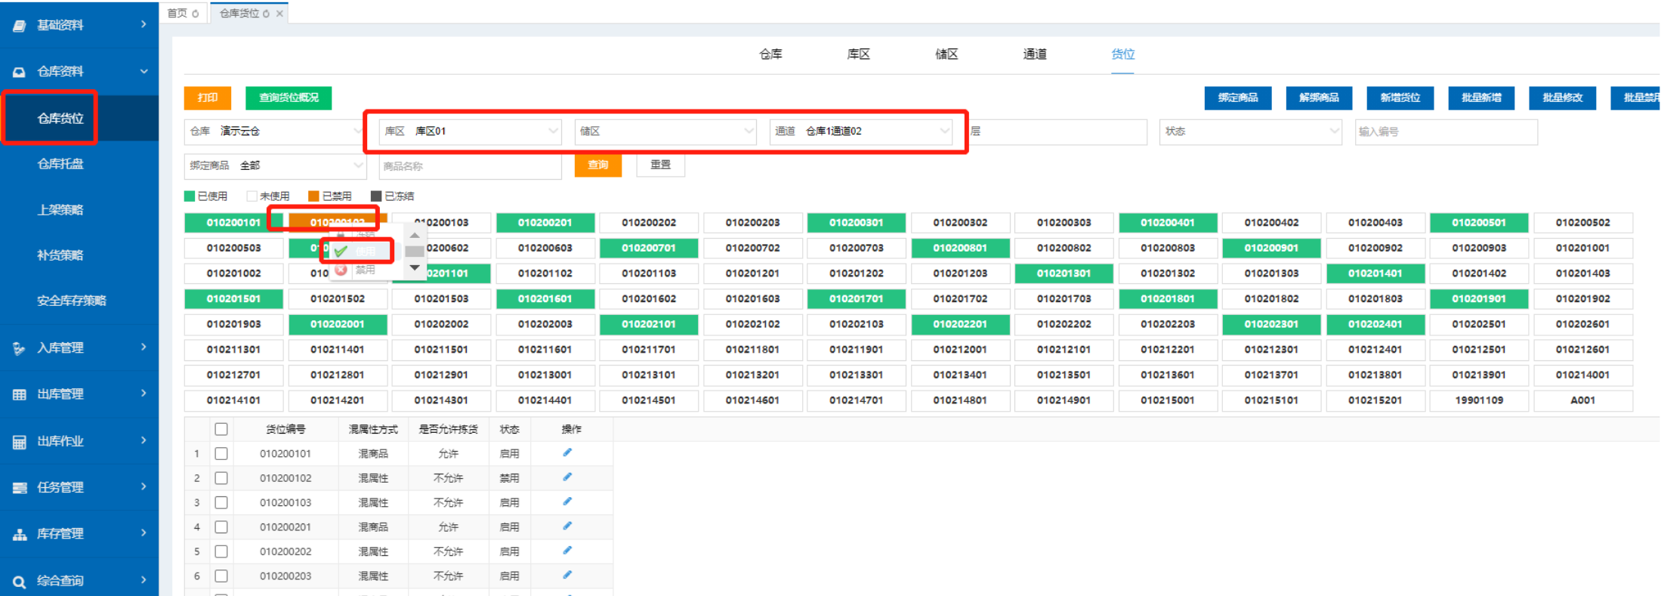Viewport: 1661px width, 596px height.
Task: Click the 仓库资料 sidebar icon
Action: click(20, 72)
